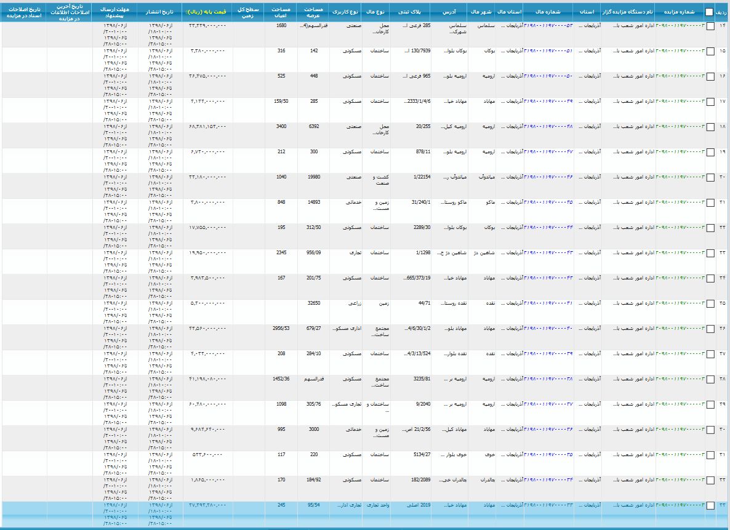Select the checkbox of row 20 (میاندوآب)

click(x=710, y=178)
